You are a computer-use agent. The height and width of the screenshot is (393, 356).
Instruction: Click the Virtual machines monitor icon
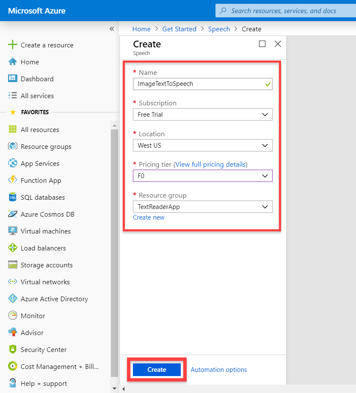(13, 231)
